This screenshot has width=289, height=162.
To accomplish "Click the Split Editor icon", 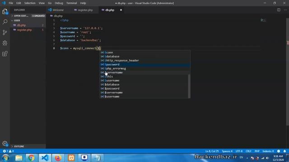I will pyautogui.click(x=279, y=10).
